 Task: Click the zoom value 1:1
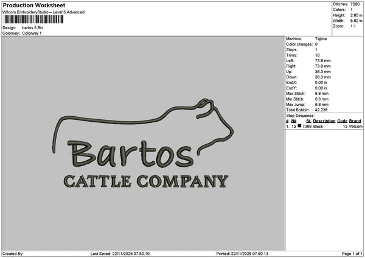[353, 26]
